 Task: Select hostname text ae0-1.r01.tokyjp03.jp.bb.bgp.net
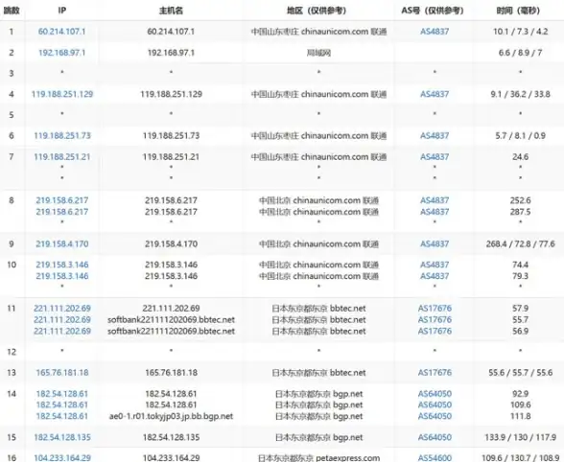click(171, 416)
